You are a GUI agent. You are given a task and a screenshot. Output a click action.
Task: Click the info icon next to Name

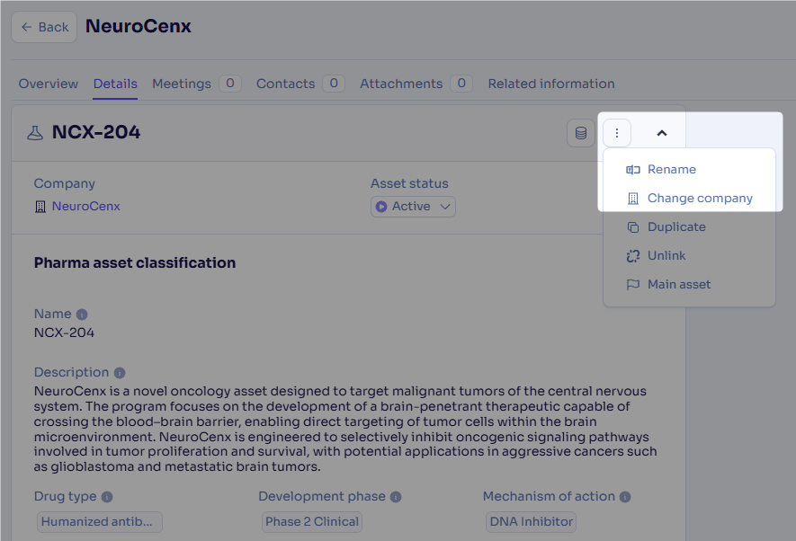coord(82,315)
